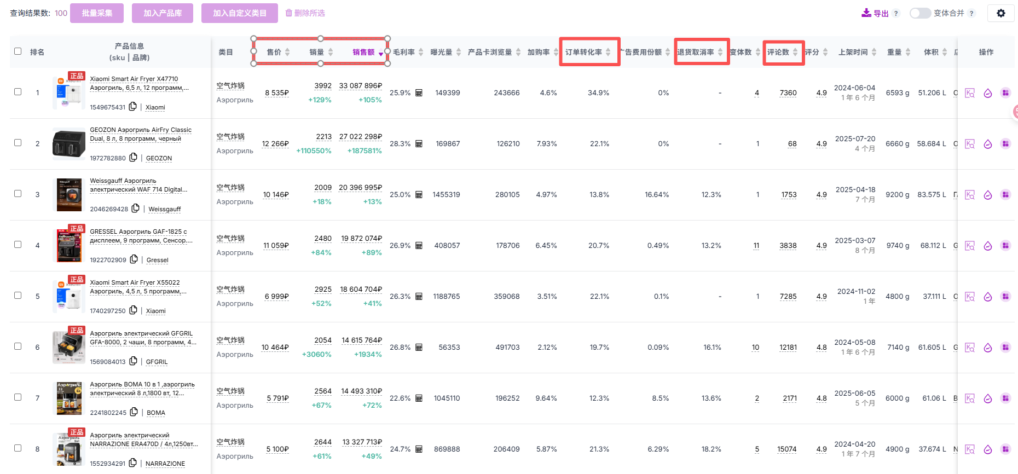Open keyword search icon for the Xiaomi X47710 row
Image resolution: width=1018 pixels, height=474 pixels.
pos(969,93)
